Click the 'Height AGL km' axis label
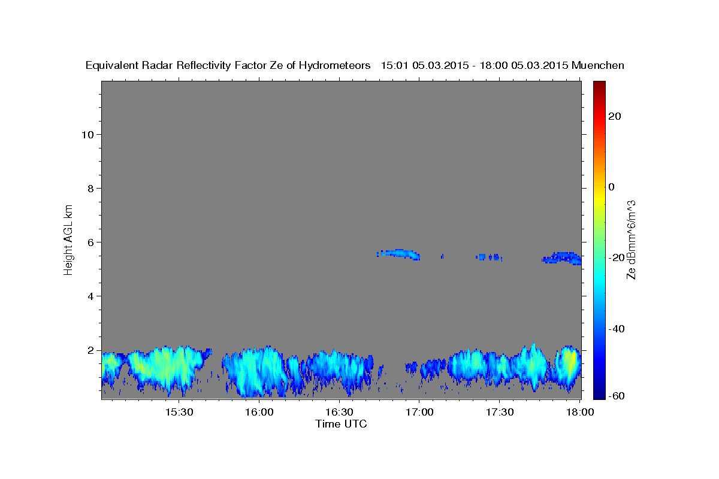The height and width of the screenshot is (479, 719). click(x=68, y=239)
